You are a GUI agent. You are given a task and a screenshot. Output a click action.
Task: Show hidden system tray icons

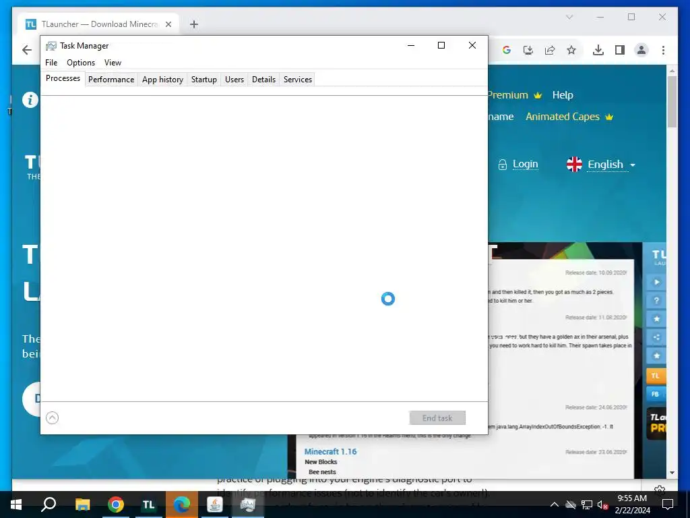coord(555,505)
